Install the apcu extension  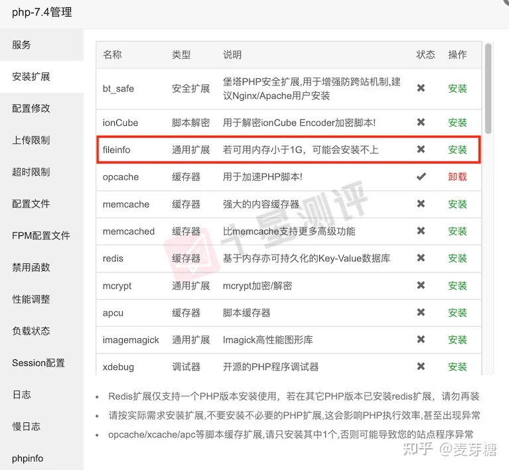pos(457,313)
